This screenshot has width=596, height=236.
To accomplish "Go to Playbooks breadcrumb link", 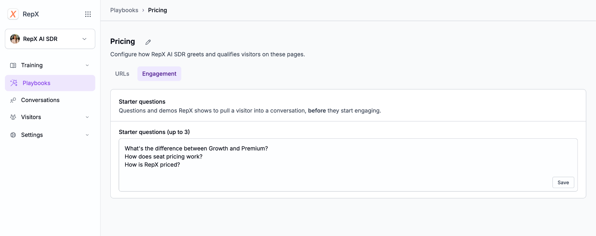I will pos(124,10).
